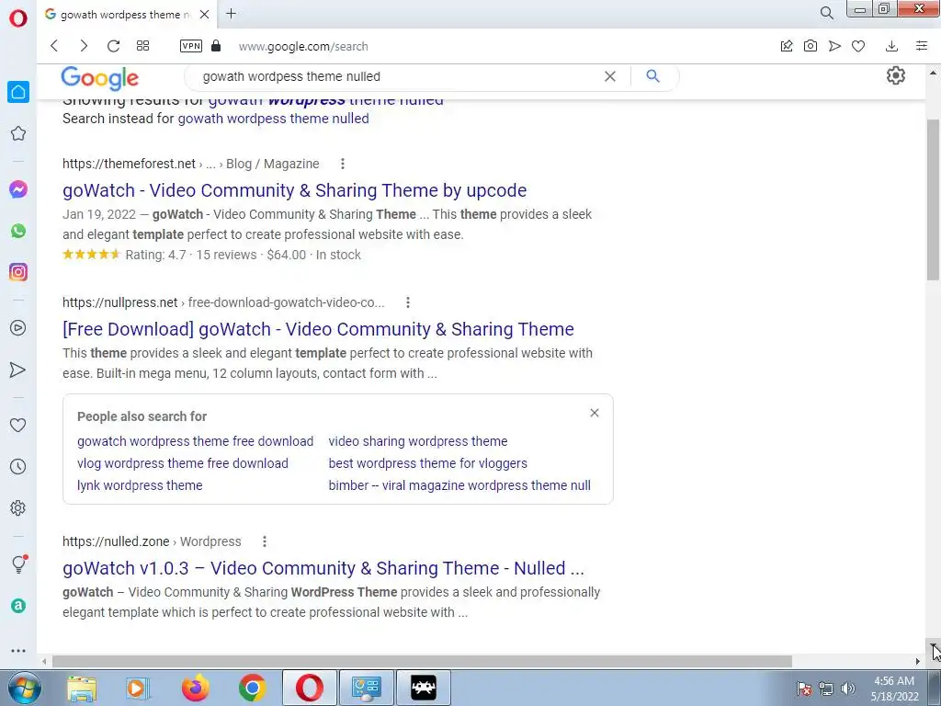Open the [Free Download] goWatch result
Image resolution: width=941 pixels, height=706 pixels.
(318, 329)
